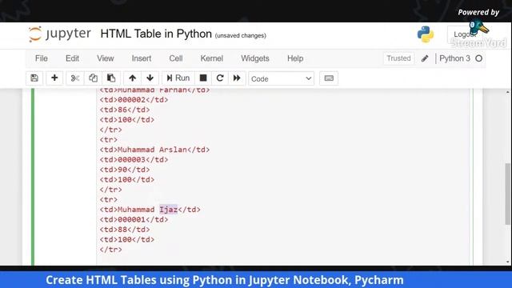Click the td 90 line

(x=125, y=170)
